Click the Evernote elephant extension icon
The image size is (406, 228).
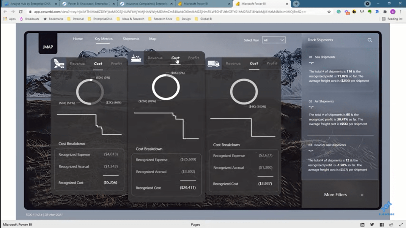point(369,12)
